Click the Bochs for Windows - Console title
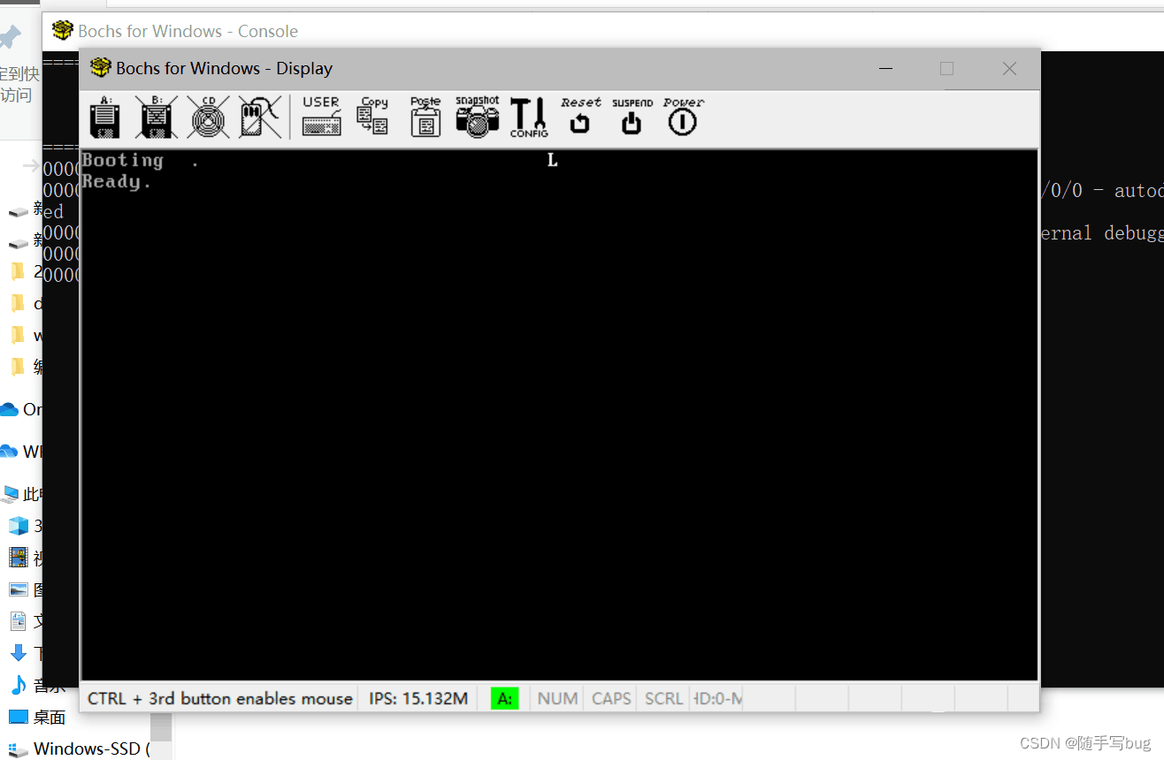The image size is (1164, 760). [188, 31]
